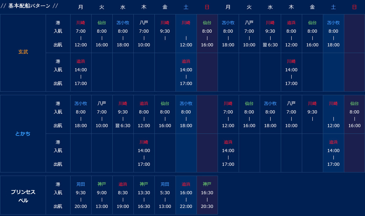Select the 20:00 departure time for 刈田
The image size is (365, 216).
(x=81, y=207)
